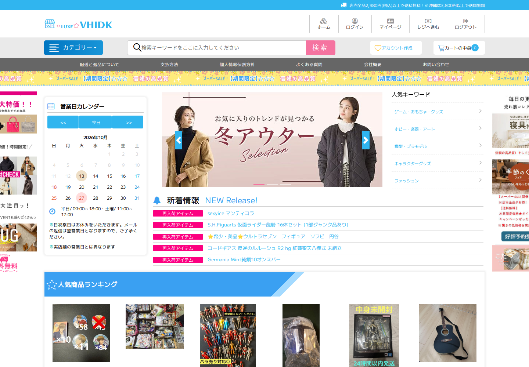Open 支払方法 menu item
The width and height of the screenshot is (529, 367).
pyautogui.click(x=169, y=65)
